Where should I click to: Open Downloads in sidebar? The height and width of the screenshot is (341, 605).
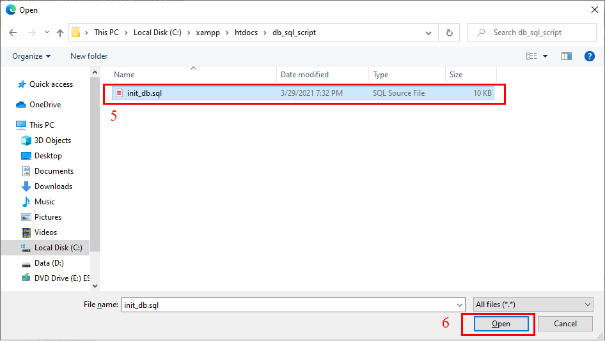tap(53, 186)
